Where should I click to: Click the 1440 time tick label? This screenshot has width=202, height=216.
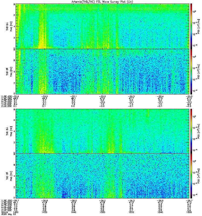pyautogui.click(x=73, y=212)
